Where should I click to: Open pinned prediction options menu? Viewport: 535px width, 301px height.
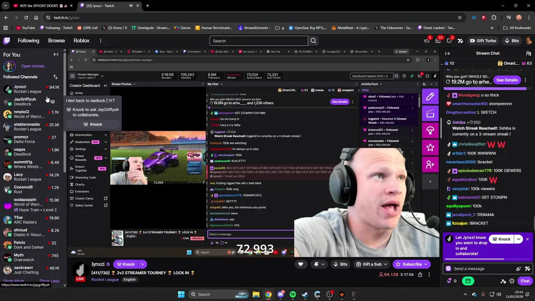(526, 80)
